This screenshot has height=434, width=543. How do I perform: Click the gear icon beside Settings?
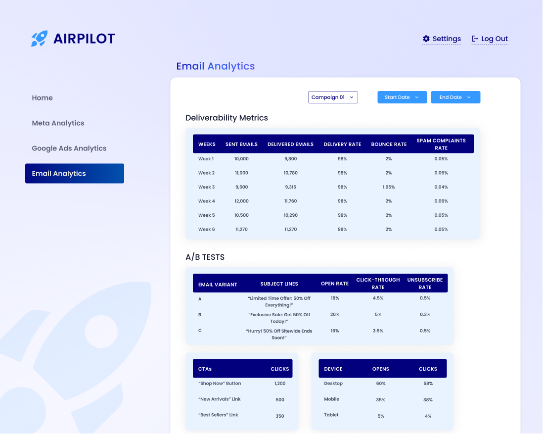click(x=426, y=39)
